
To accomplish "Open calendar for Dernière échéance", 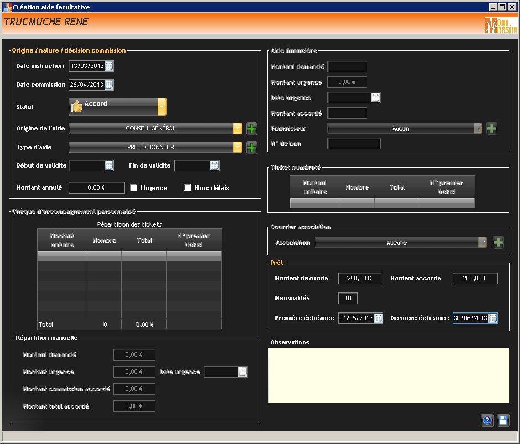I will coord(492,318).
